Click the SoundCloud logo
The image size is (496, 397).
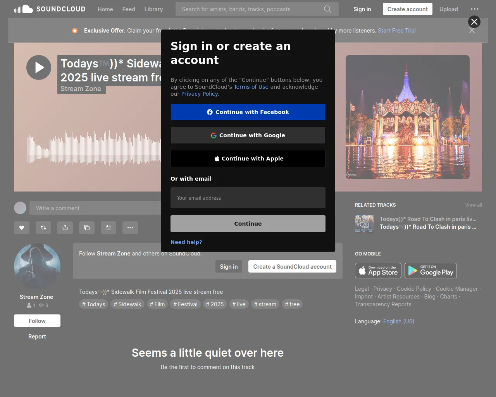coord(50,9)
